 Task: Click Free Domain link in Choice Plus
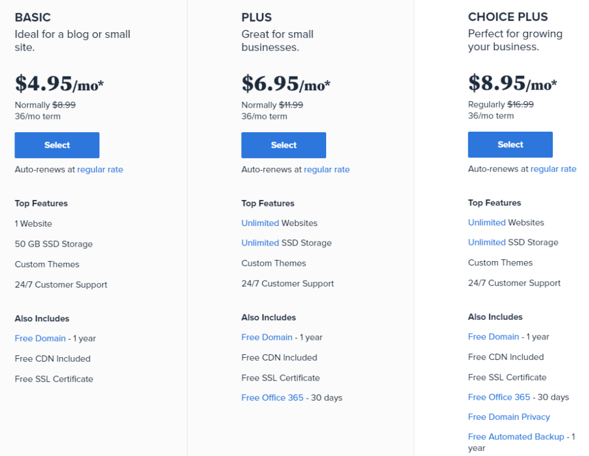coord(493,337)
